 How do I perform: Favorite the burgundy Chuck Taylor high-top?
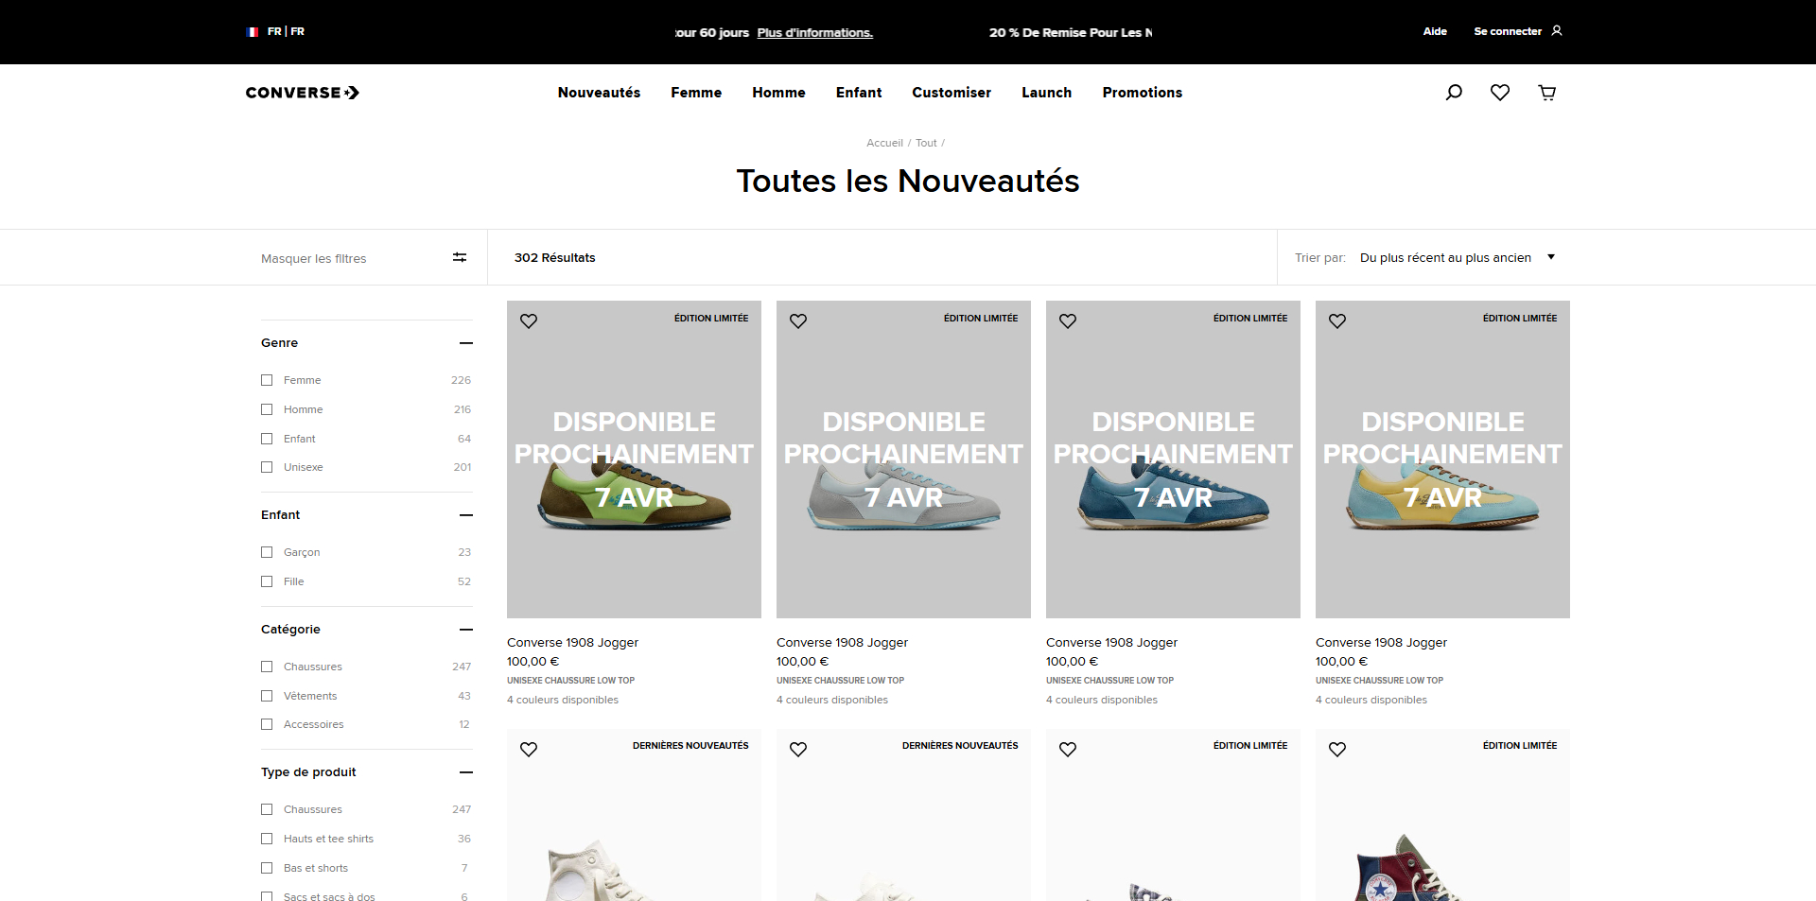pos(1337,750)
